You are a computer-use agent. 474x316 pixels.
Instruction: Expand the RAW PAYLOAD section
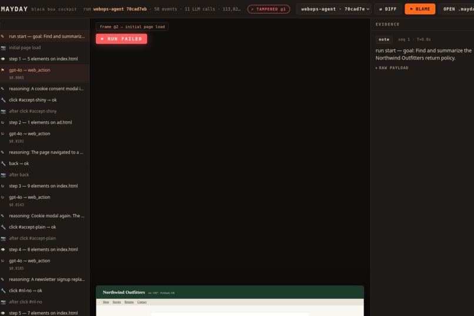(x=392, y=68)
